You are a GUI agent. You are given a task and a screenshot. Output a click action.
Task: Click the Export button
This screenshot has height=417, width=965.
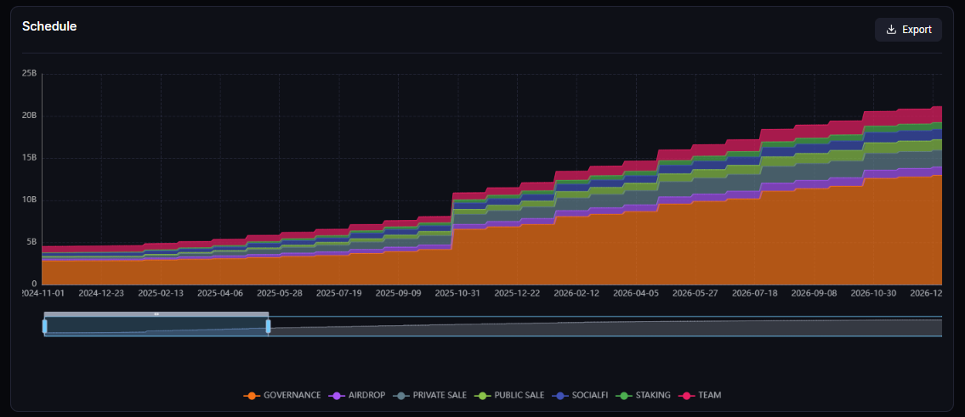pos(908,30)
